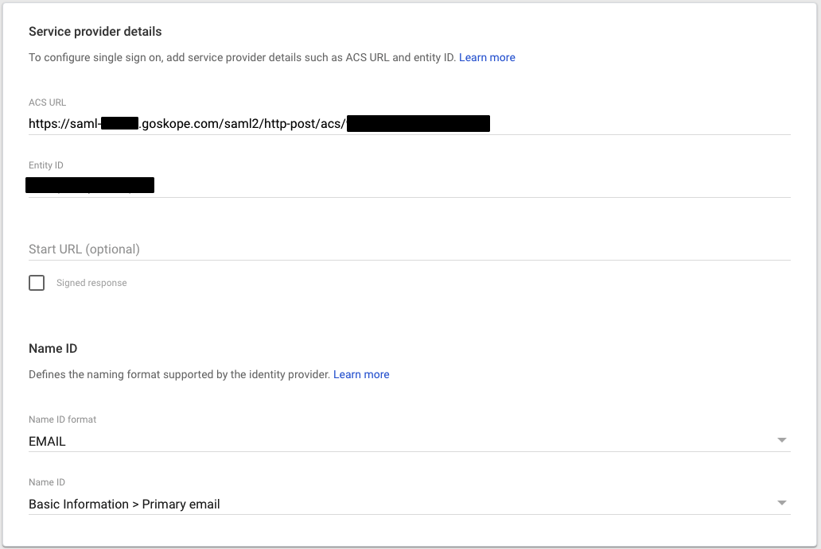This screenshot has width=821, height=549.
Task: Click the redacted end of the ACS URL
Action: [418, 123]
